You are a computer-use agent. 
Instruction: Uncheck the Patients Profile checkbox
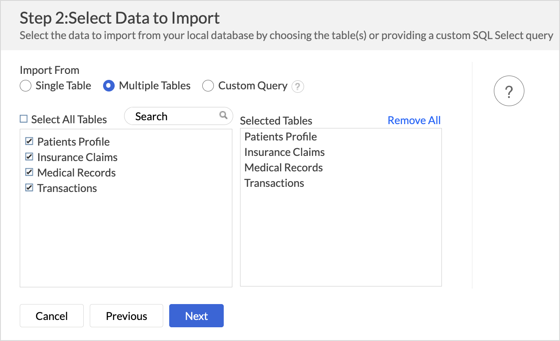tap(29, 141)
